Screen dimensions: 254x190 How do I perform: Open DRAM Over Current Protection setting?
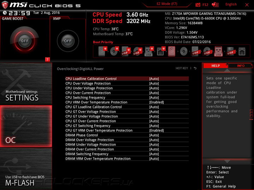pyautogui.click(x=127, y=149)
